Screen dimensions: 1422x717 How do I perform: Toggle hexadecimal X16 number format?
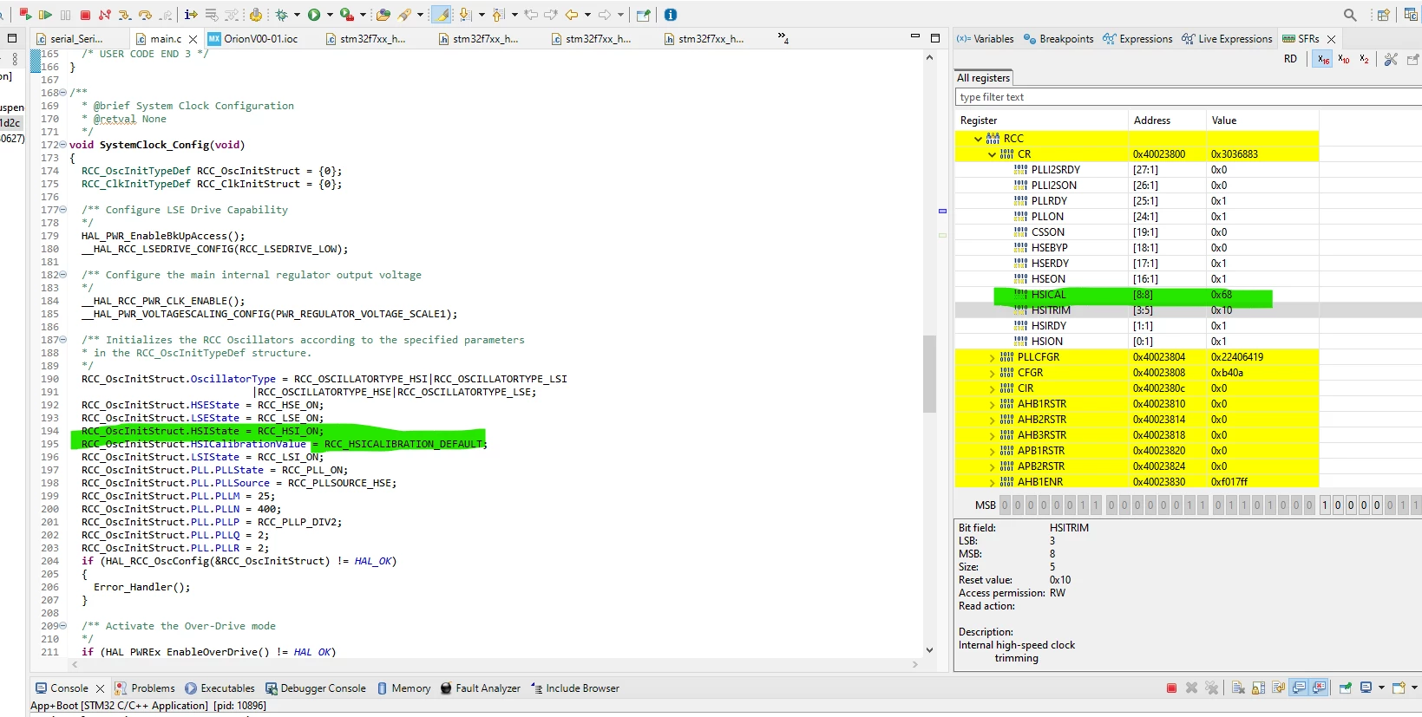(x=1322, y=59)
